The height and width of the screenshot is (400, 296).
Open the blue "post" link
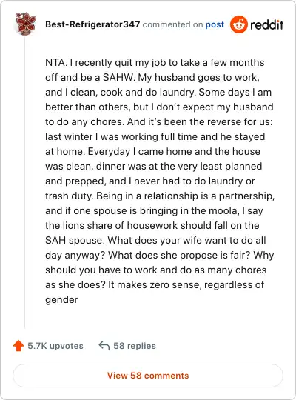click(x=215, y=24)
